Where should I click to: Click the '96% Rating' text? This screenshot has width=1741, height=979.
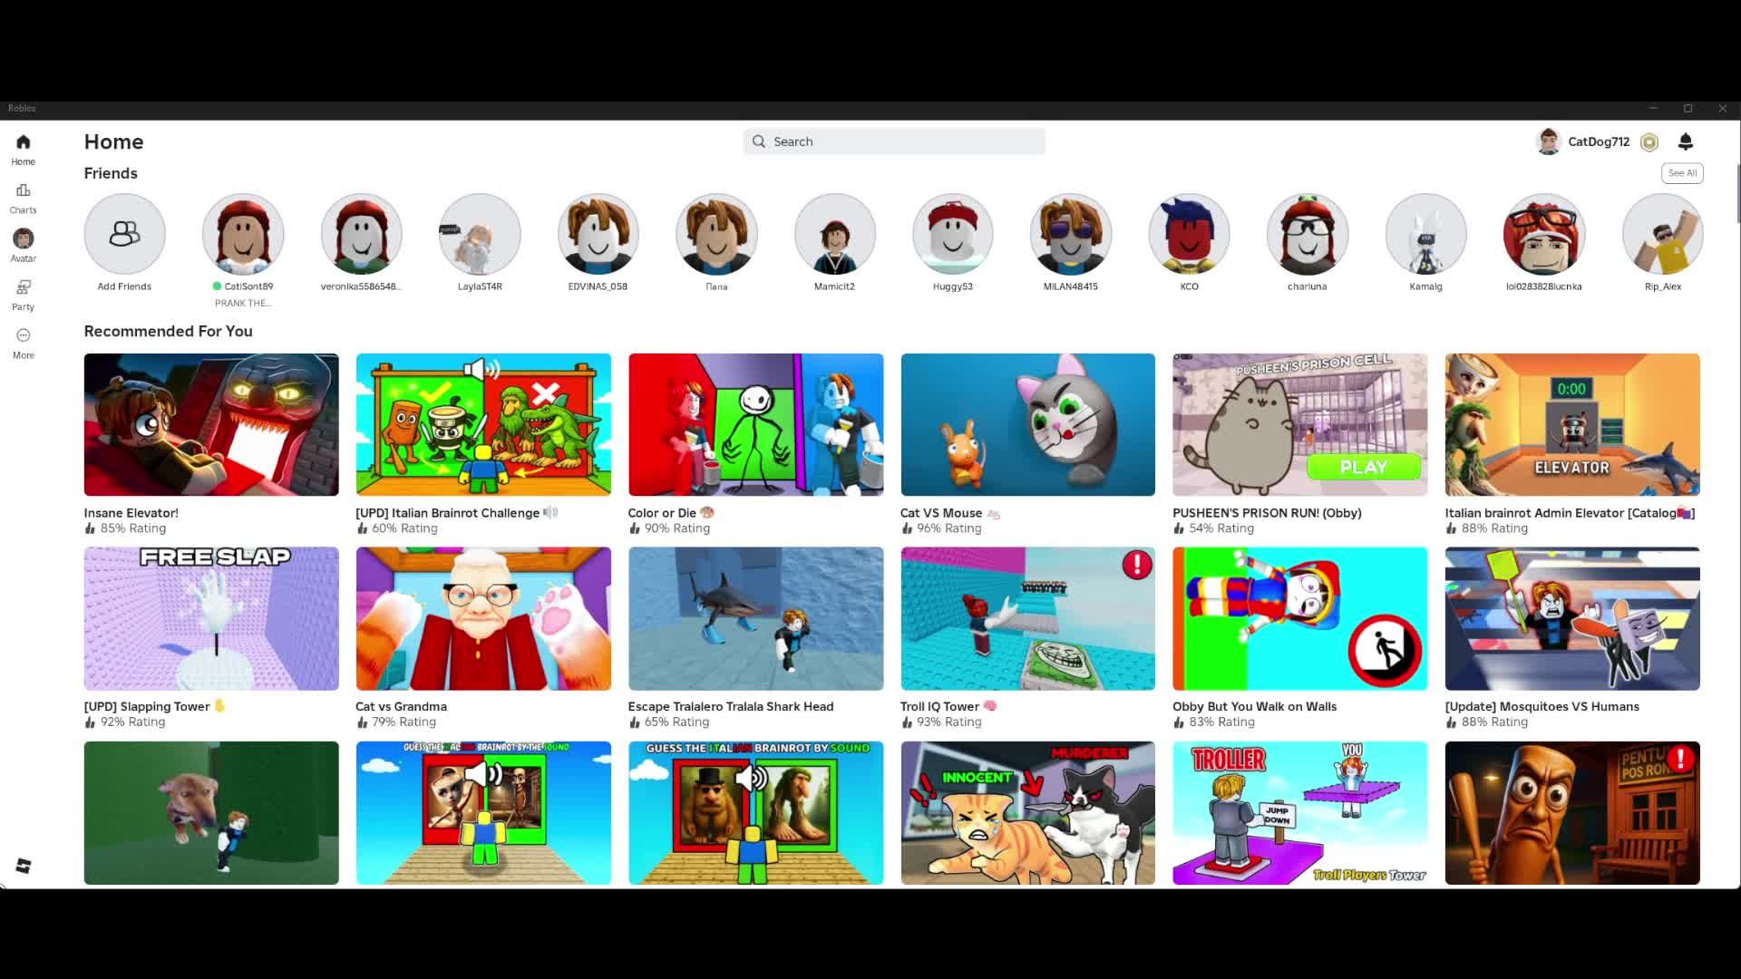coord(948,528)
